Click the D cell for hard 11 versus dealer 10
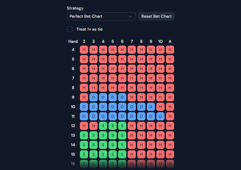241x170 pixels. [x=160, y=116]
